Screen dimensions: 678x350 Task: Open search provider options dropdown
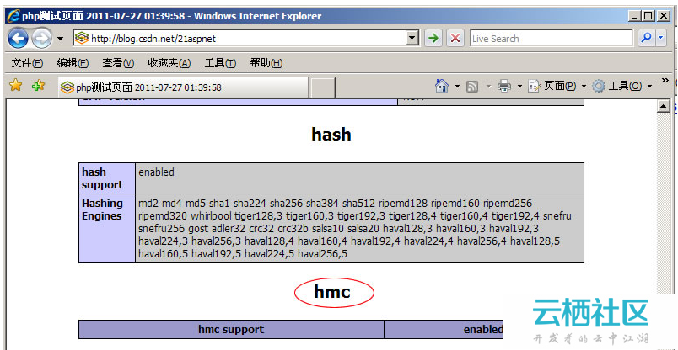pyautogui.click(x=660, y=38)
